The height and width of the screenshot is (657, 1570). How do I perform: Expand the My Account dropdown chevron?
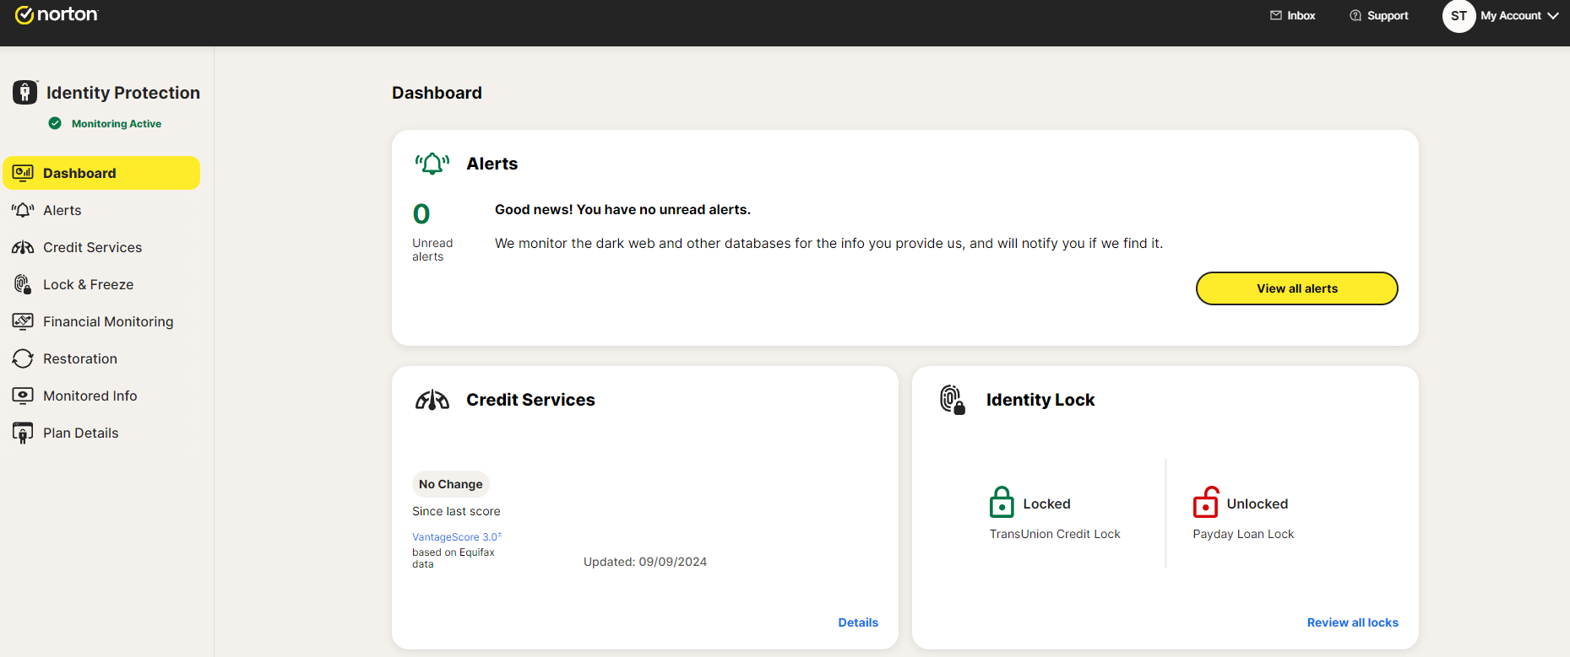pyautogui.click(x=1553, y=16)
